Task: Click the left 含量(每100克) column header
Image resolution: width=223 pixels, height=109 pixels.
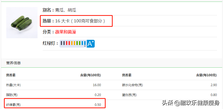Action: coord(90,75)
